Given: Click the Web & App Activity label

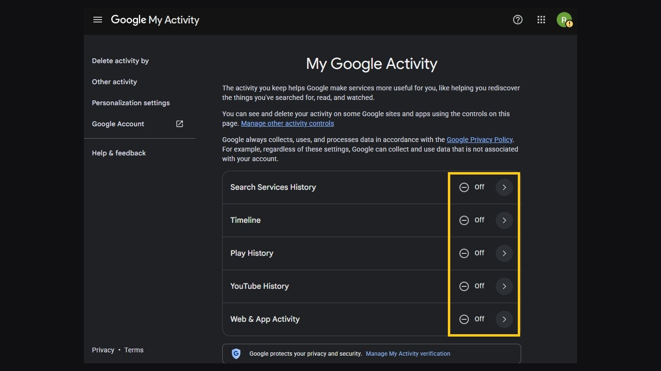Looking at the screenshot, I should 265,319.
